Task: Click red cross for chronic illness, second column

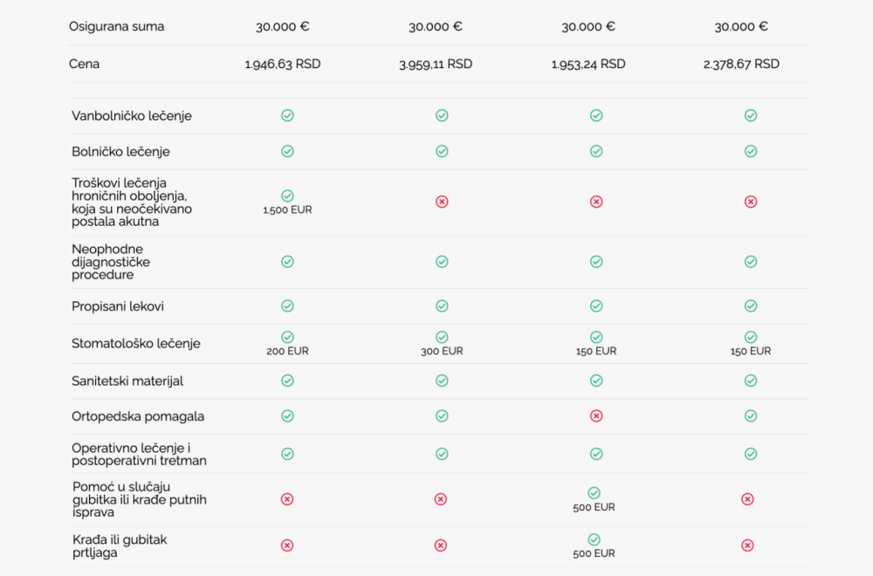Action: coord(442,202)
